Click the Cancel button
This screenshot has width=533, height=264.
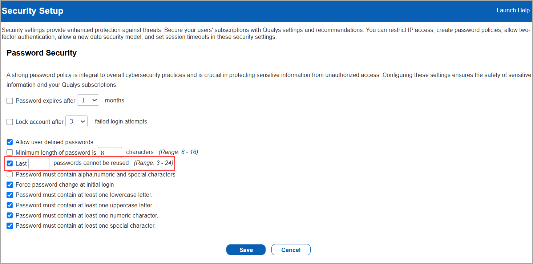(291, 250)
